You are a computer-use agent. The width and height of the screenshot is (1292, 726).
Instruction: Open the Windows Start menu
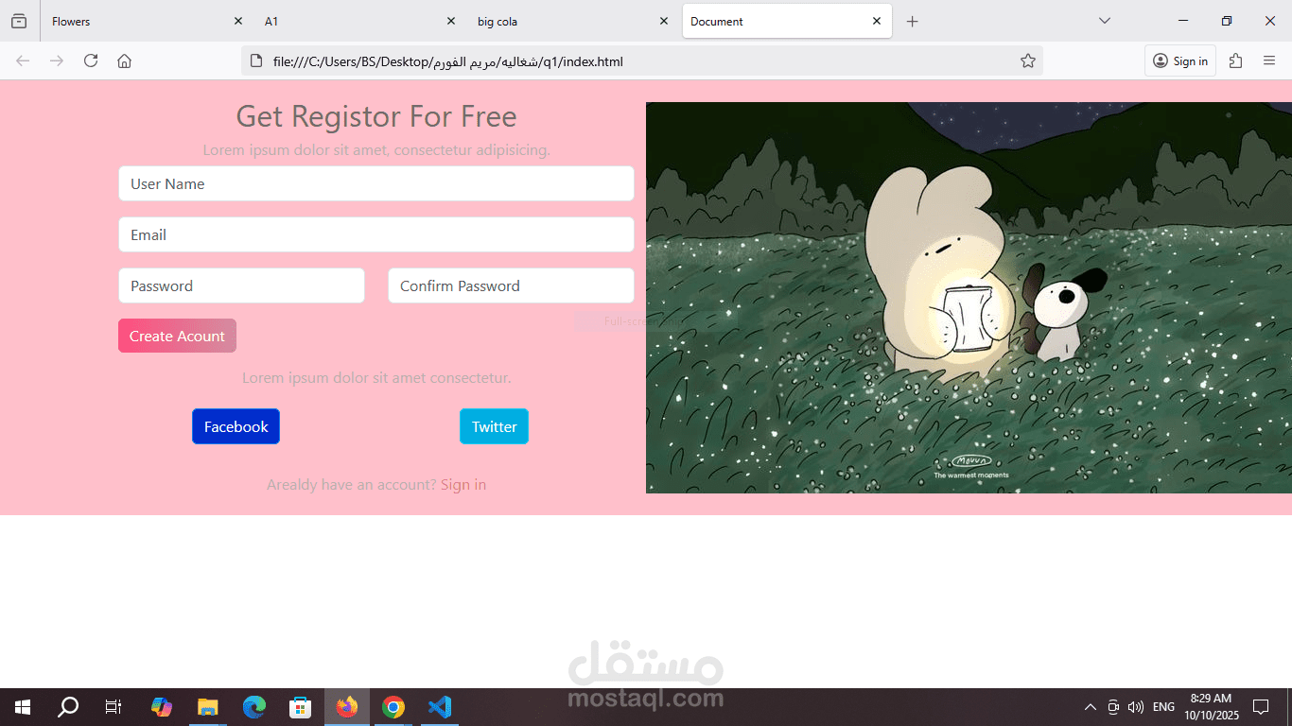pyautogui.click(x=21, y=706)
